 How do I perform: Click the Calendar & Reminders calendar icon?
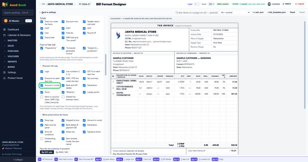[x=4, y=35]
